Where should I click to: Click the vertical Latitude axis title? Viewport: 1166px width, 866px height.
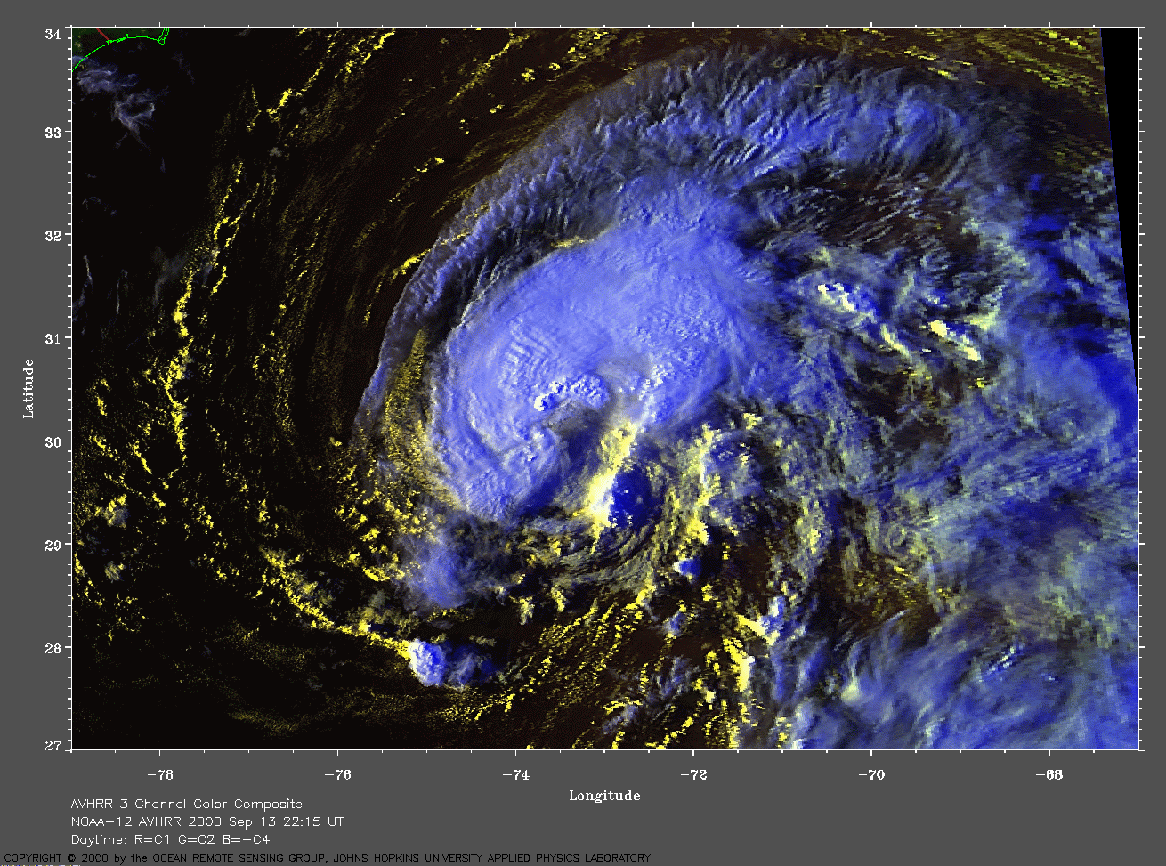28,389
